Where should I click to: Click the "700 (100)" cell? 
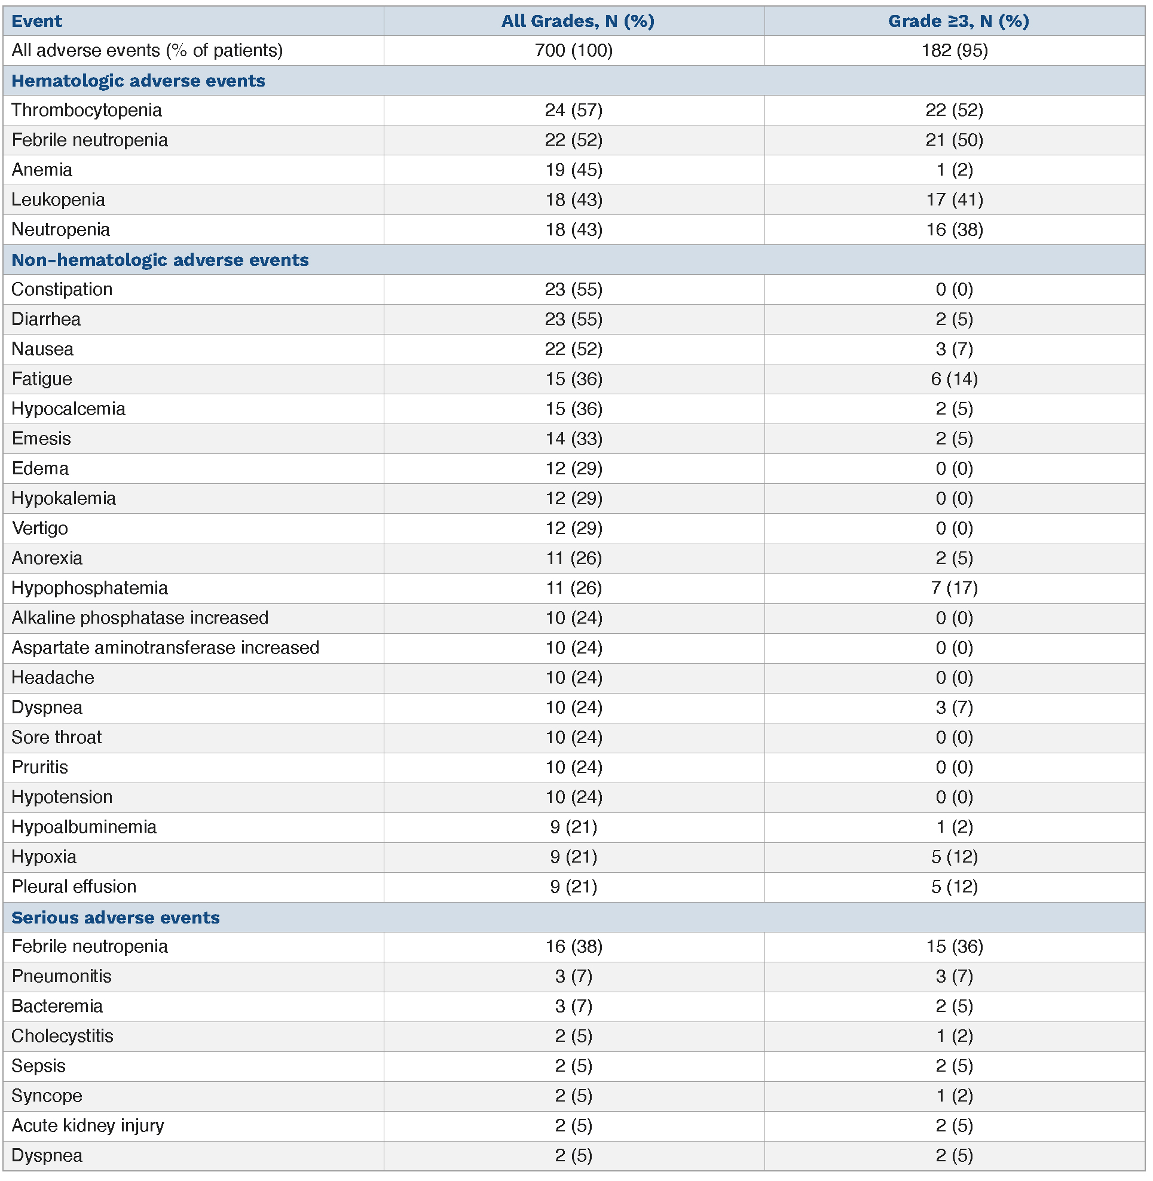click(573, 50)
